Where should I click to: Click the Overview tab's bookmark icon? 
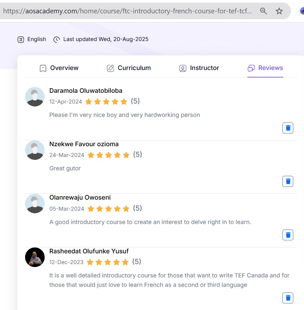pyautogui.click(x=43, y=68)
